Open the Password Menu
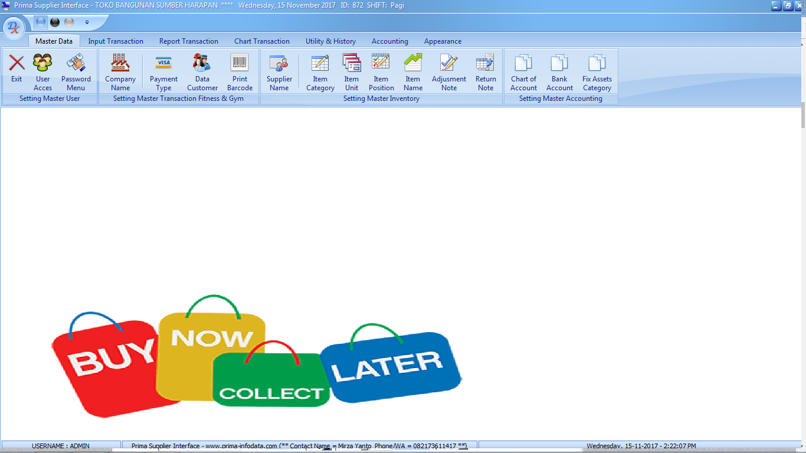Viewport: 806px width, 453px height. [76, 71]
